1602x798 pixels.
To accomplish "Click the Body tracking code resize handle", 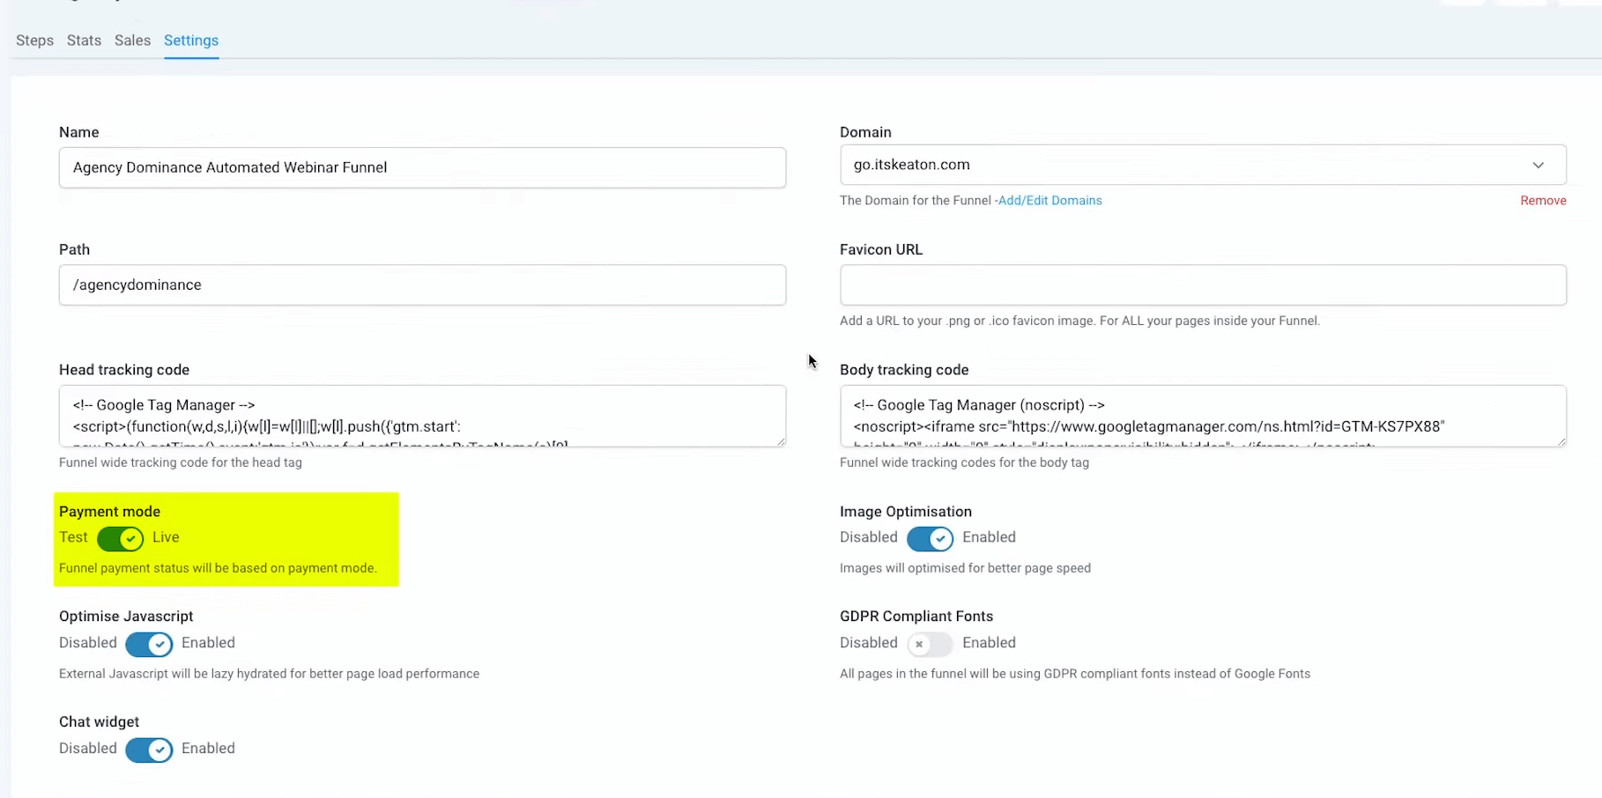I will coord(1561,441).
